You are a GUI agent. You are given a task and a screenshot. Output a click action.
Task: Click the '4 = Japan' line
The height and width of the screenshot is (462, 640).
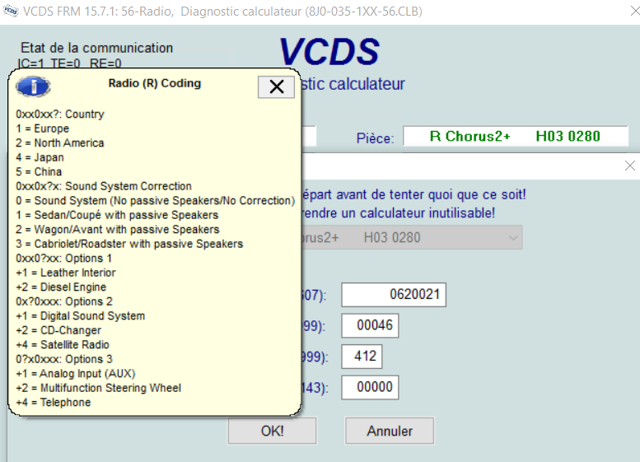[x=40, y=157]
